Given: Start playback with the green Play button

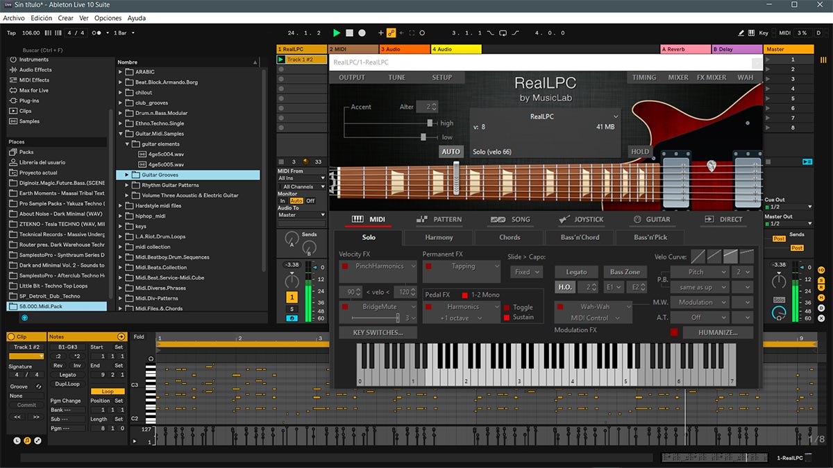Looking at the screenshot, I should pyautogui.click(x=337, y=33).
